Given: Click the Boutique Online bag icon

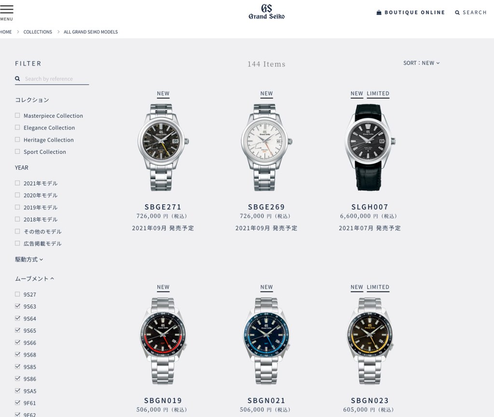Looking at the screenshot, I should point(379,12).
